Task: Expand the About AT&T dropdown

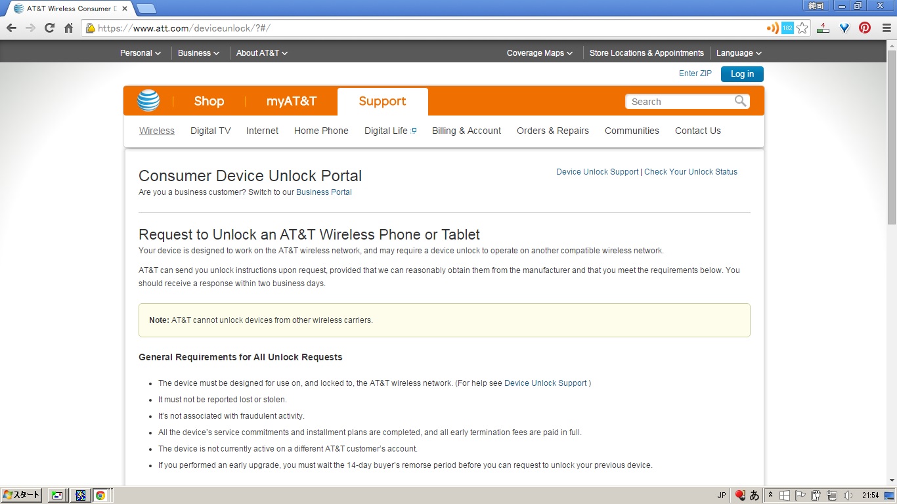Action: click(x=262, y=53)
